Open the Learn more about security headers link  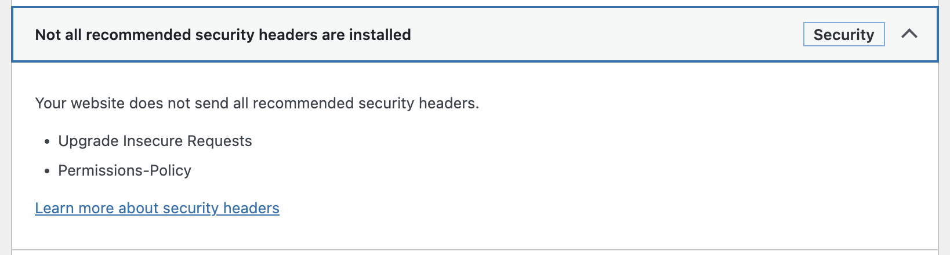pos(157,208)
